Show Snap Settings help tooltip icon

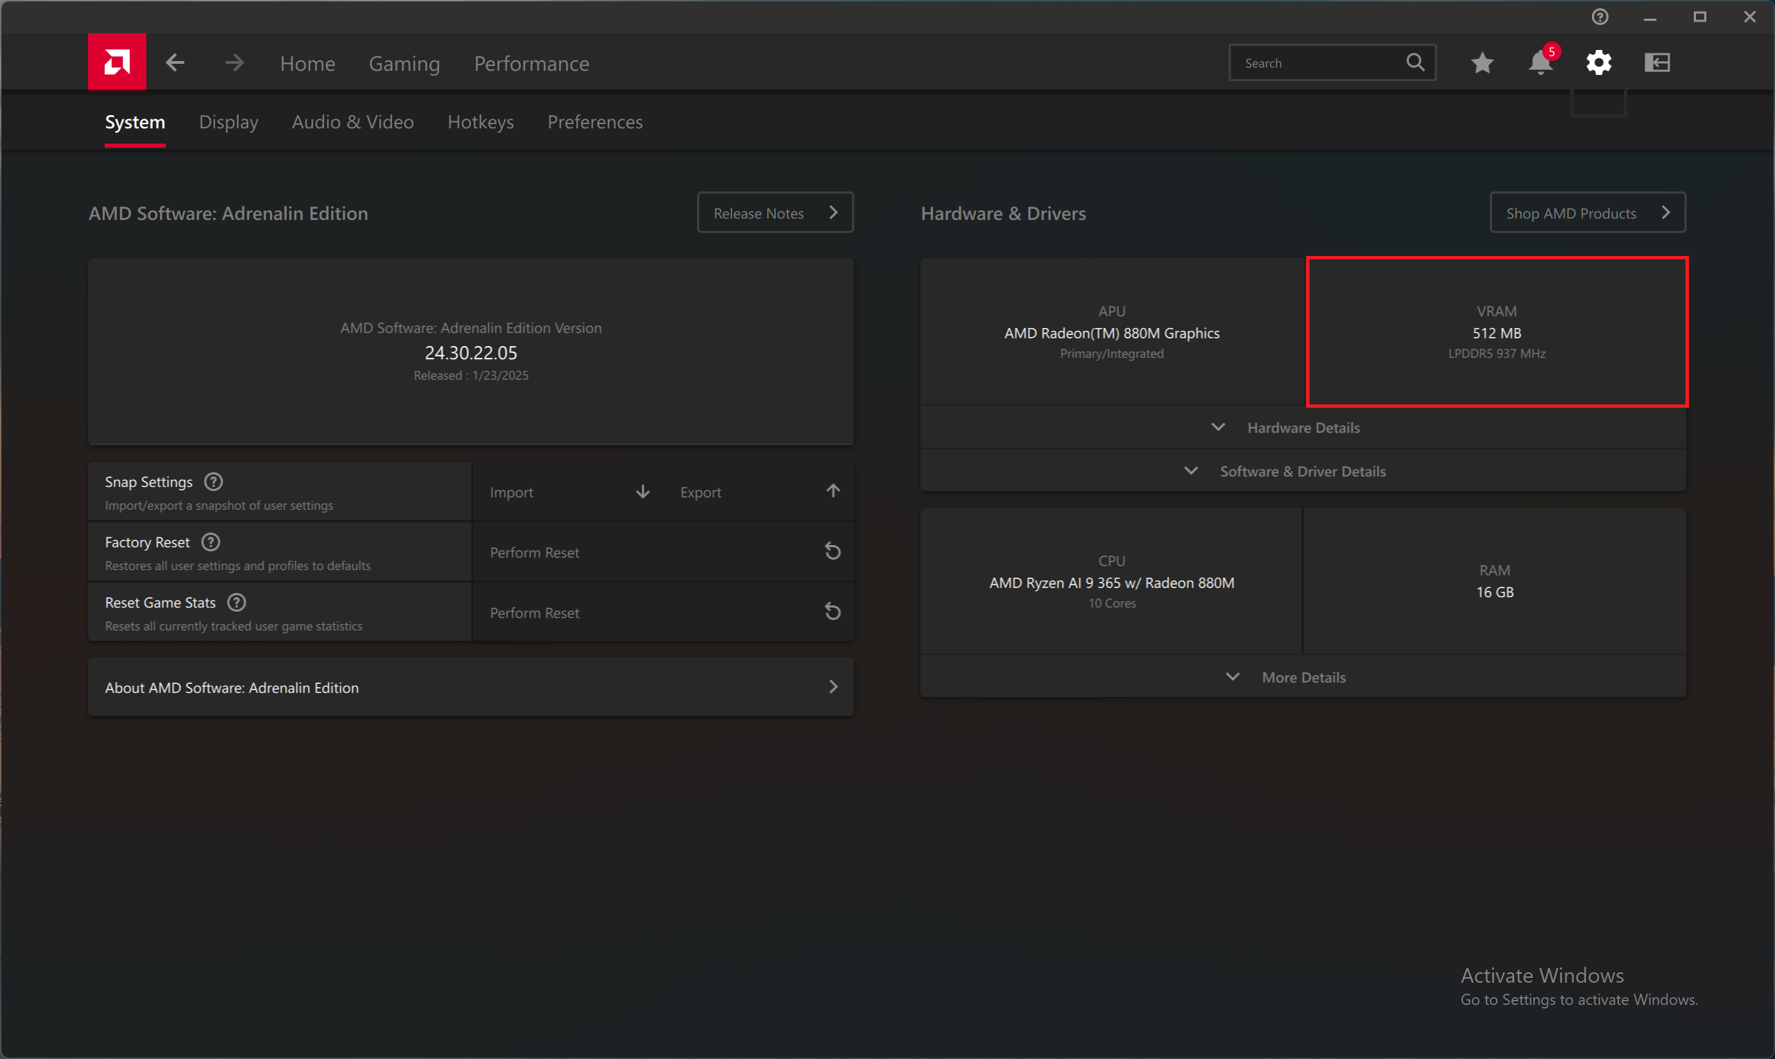tap(214, 482)
